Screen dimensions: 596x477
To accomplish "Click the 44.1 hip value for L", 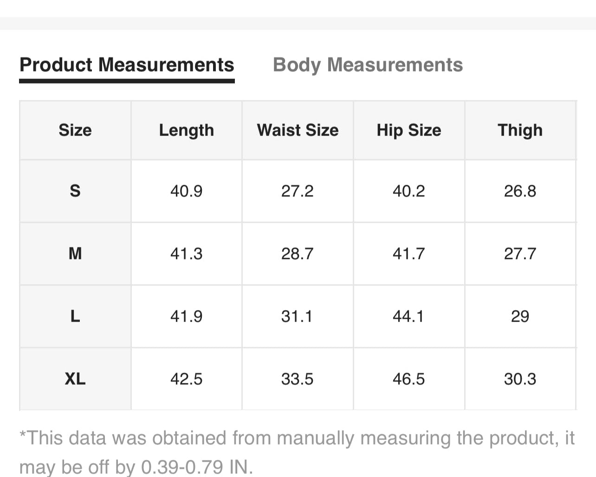I will point(408,316).
